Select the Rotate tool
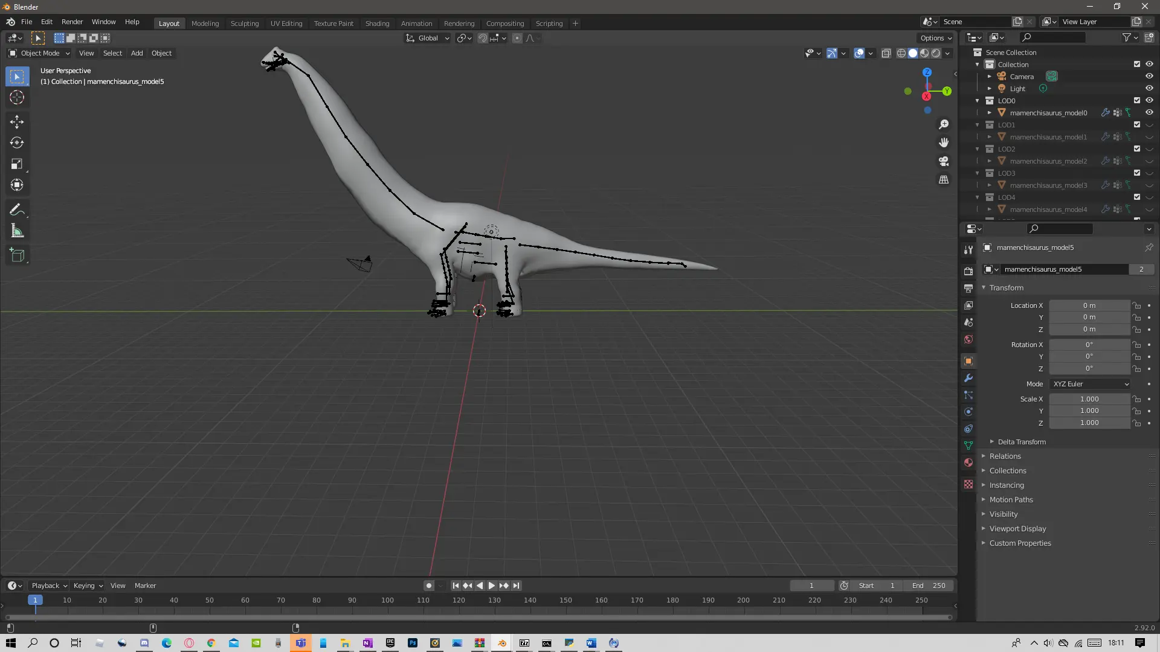The image size is (1160, 652). [17, 143]
